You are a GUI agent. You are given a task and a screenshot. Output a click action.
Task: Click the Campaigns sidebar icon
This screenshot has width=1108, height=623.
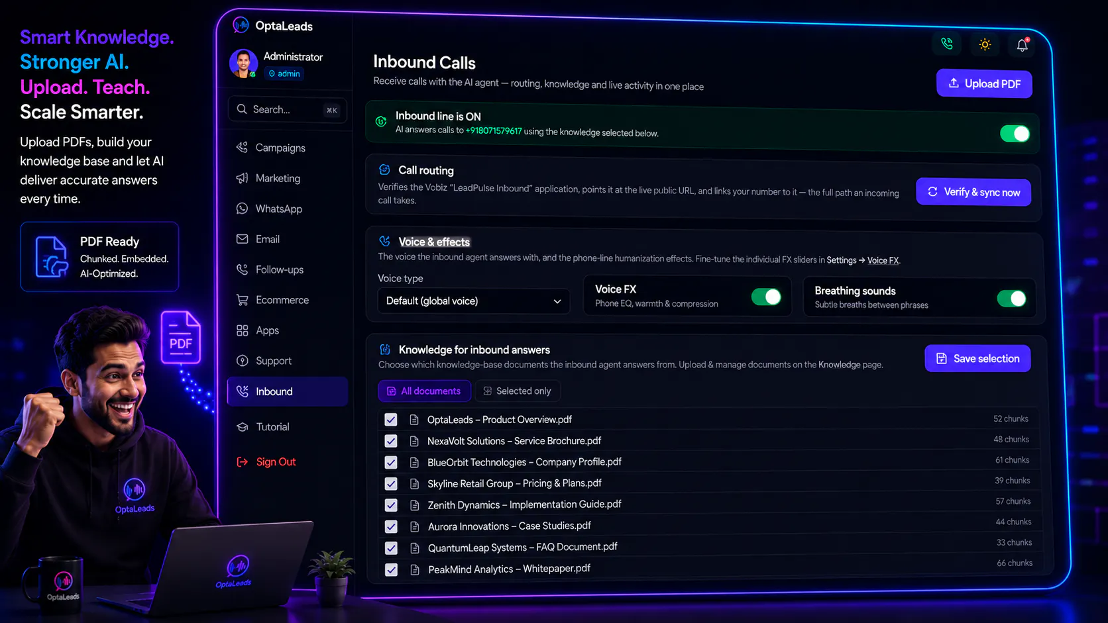click(x=242, y=147)
